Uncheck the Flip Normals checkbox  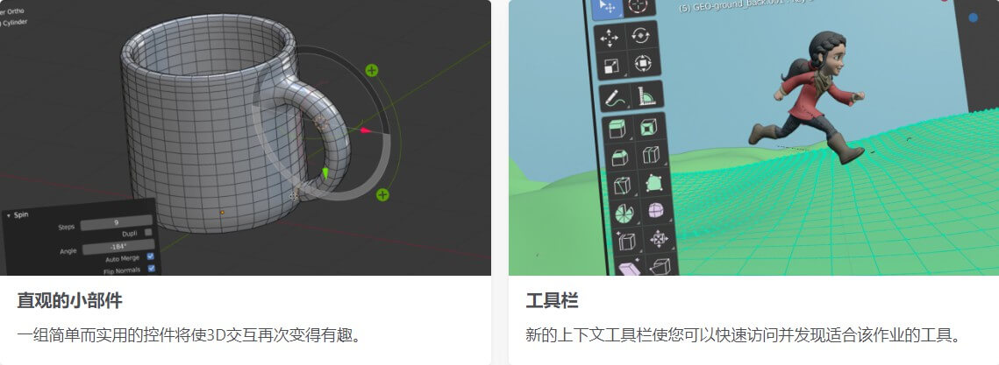[x=152, y=269]
